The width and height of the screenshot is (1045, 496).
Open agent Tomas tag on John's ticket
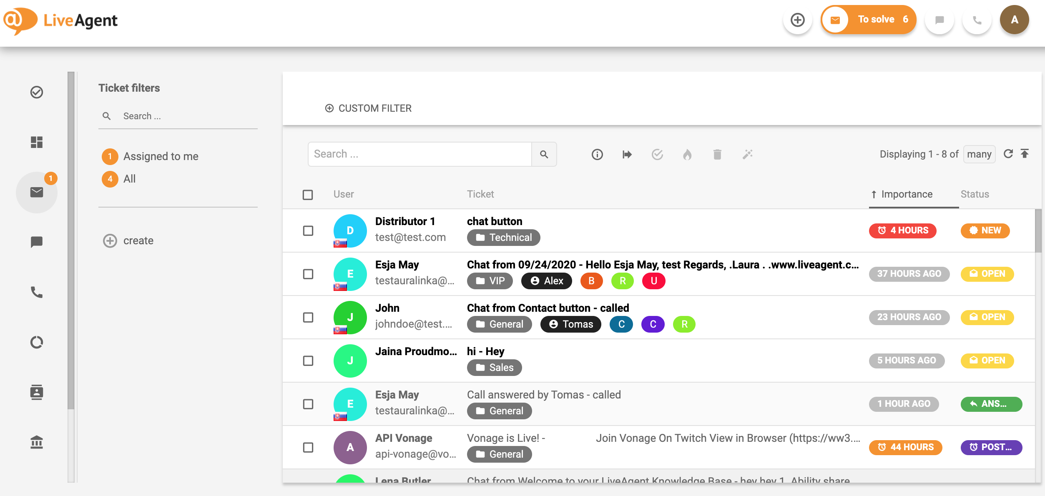[571, 324]
